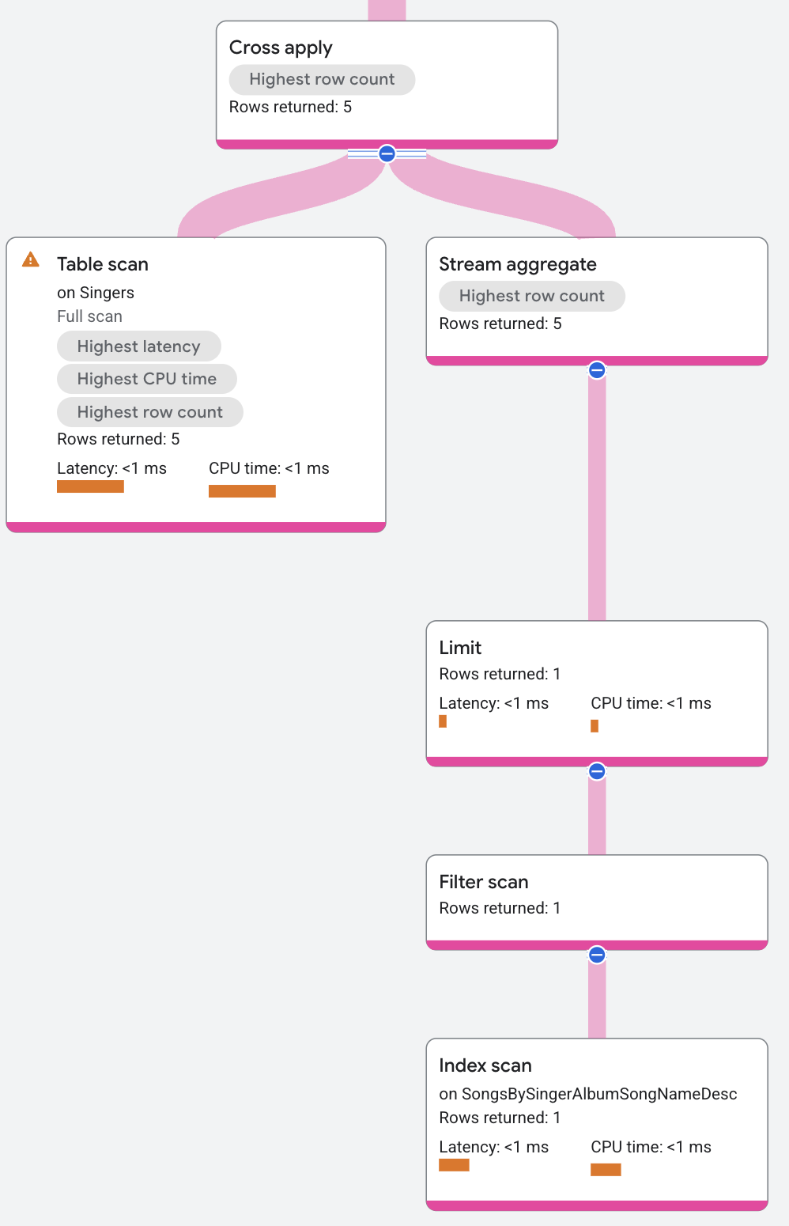Click the warning icon on Table scan
The width and height of the screenshot is (789, 1226).
click(x=31, y=259)
